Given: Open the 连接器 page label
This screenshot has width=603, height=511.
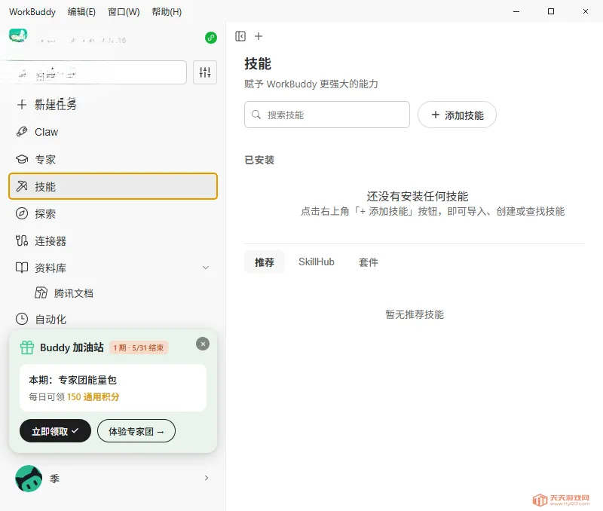Looking at the screenshot, I should (51, 241).
